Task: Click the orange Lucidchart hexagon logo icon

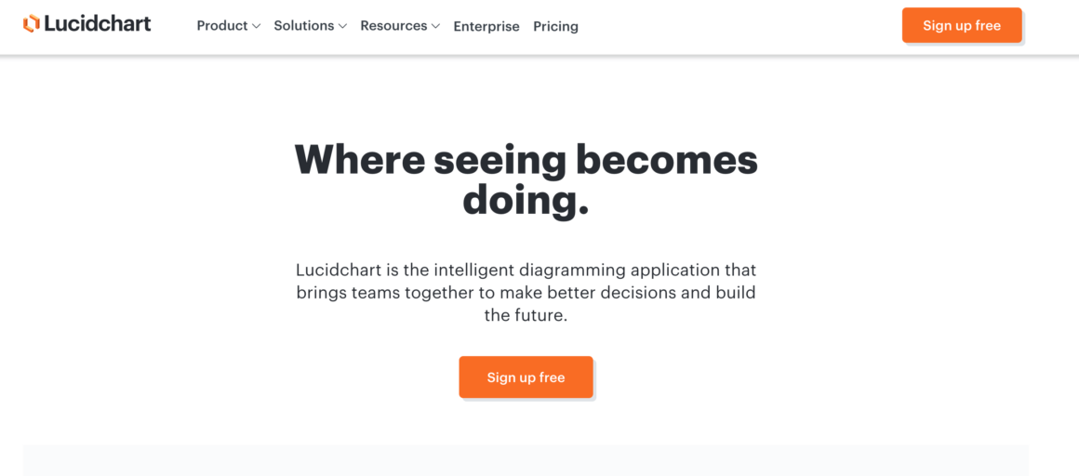Action: pyautogui.click(x=31, y=25)
